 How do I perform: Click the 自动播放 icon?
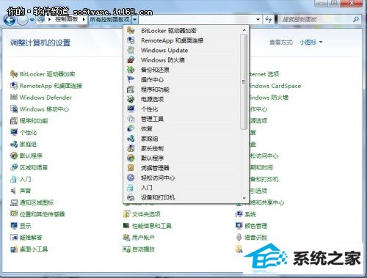(x=126, y=249)
